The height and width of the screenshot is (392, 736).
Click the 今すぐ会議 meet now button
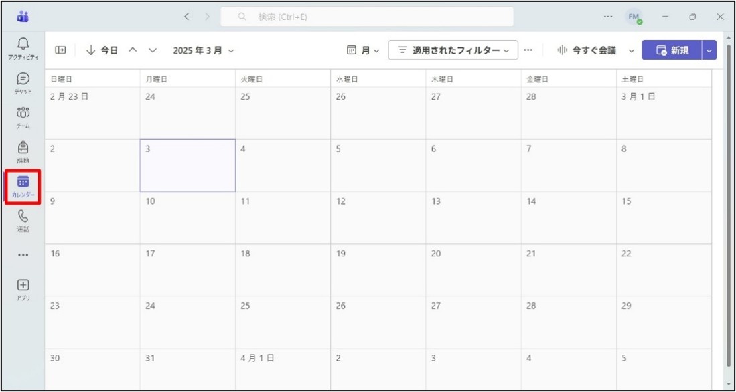point(587,50)
